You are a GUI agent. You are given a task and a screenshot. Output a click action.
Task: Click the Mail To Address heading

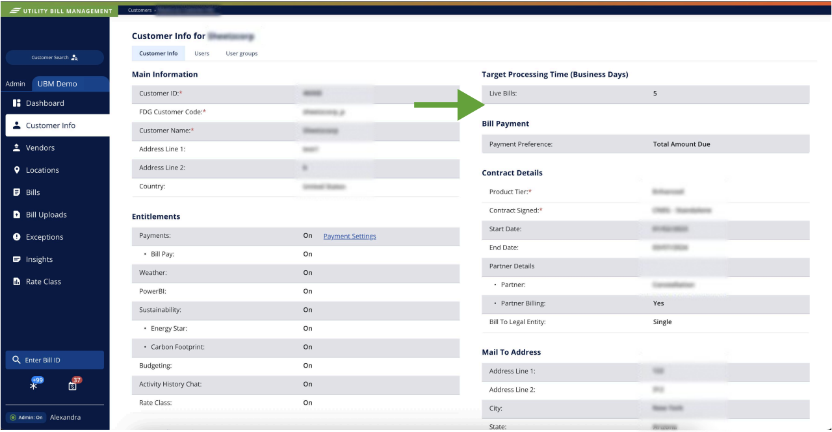click(x=512, y=352)
